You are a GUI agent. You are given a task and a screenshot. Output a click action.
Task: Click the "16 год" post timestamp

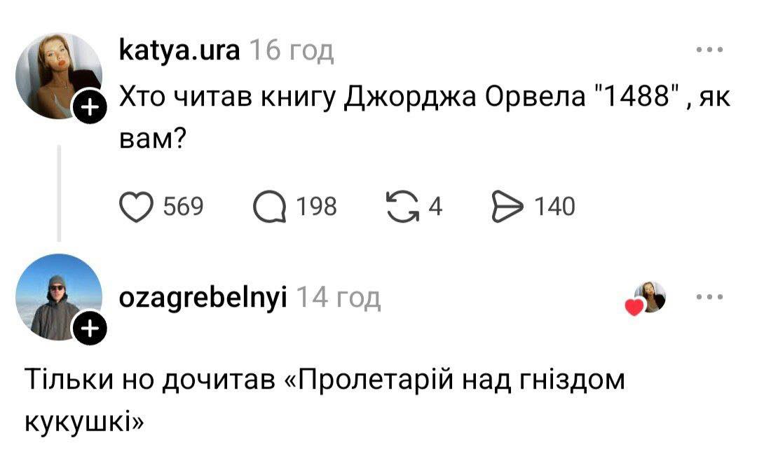coord(291,50)
